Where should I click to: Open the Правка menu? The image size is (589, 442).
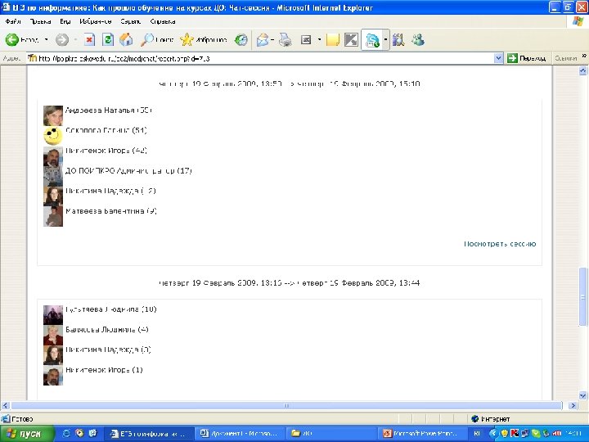click(x=40, y=21)
